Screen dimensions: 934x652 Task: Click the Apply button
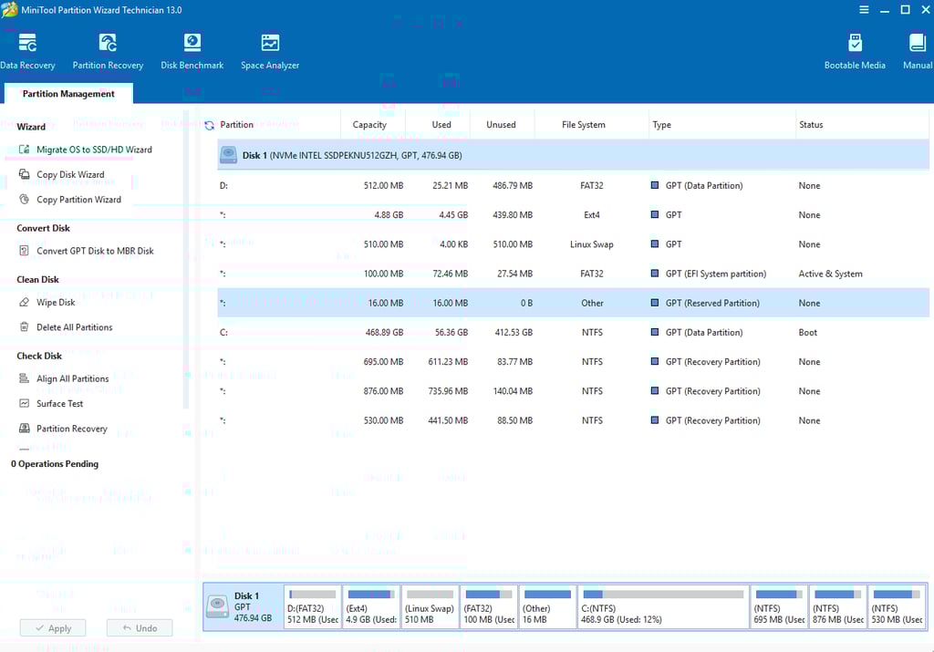coord(53,628)
